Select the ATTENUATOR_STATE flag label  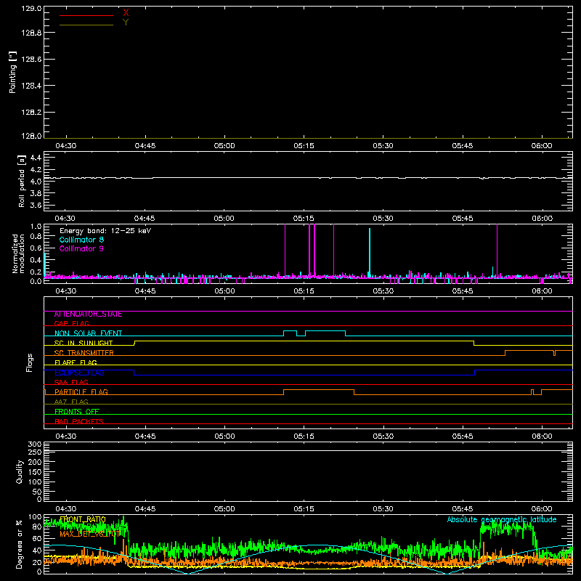(x=88, y=314)
